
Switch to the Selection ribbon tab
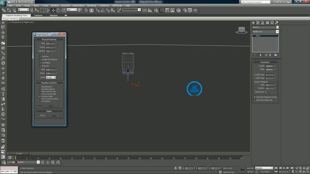(x=53, y=15)
